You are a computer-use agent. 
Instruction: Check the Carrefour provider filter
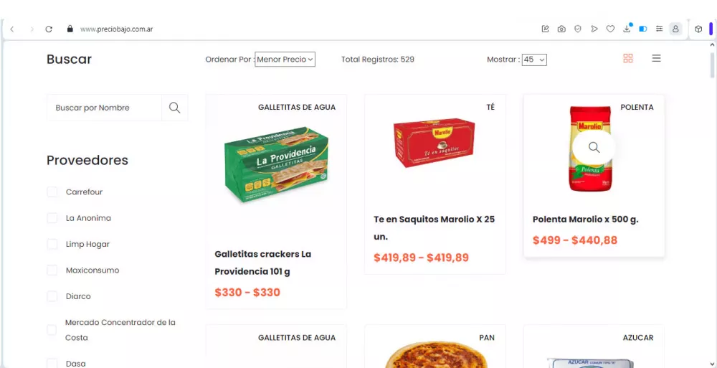(x=52, y=192)
